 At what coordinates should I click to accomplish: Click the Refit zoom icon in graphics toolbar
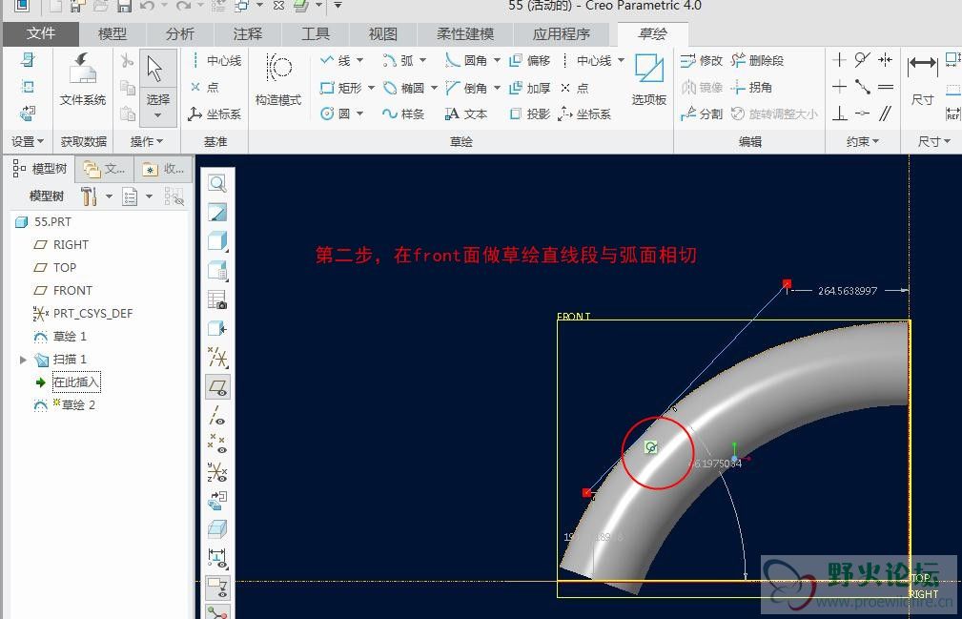(217, 183)
